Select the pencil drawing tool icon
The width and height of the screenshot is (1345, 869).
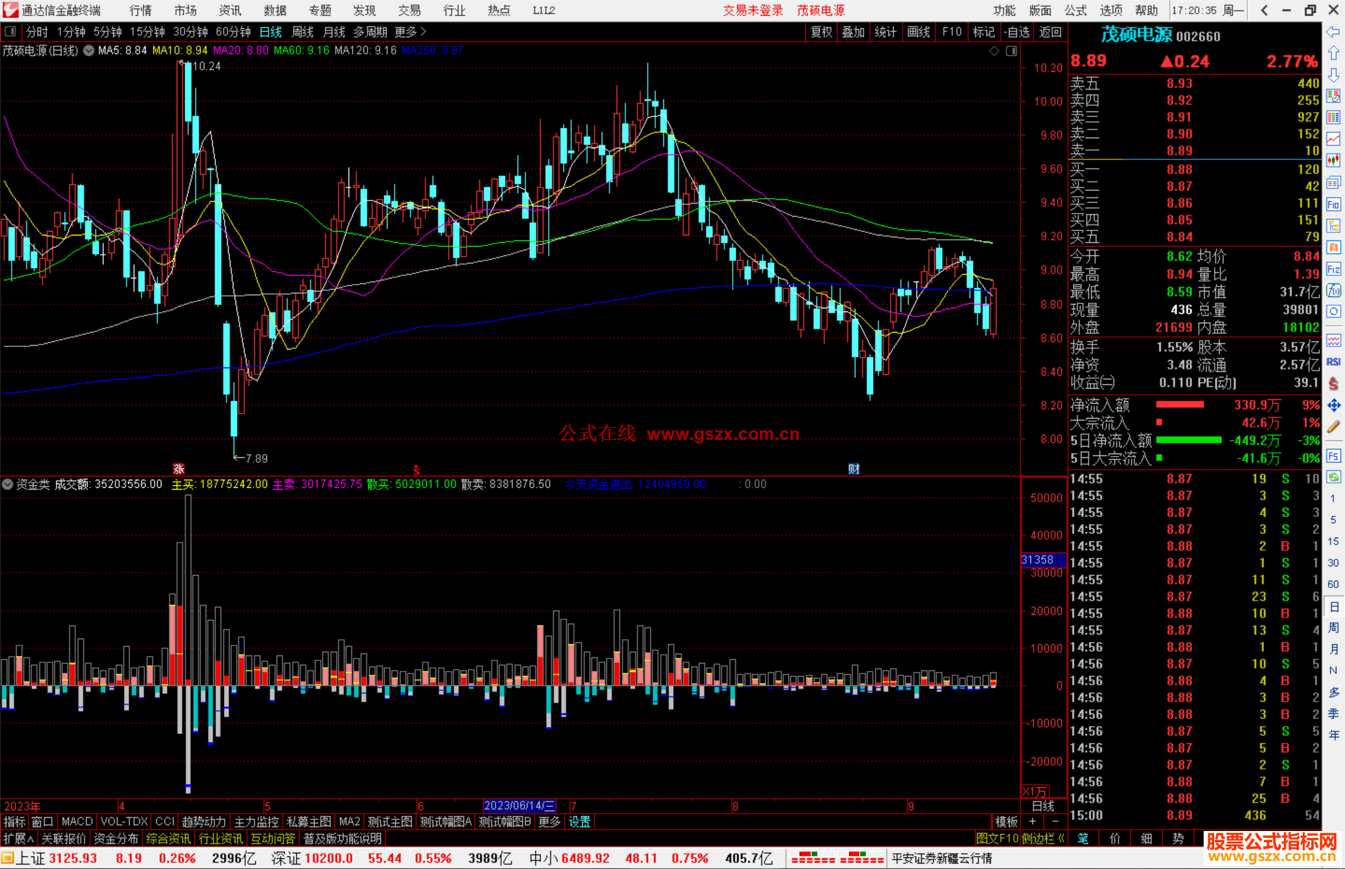pos(1333,427)
